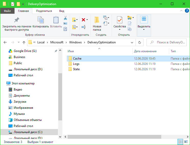Click the new item icon in Создать
Viewport: 190px width, 145px height.
coord(105,18)
